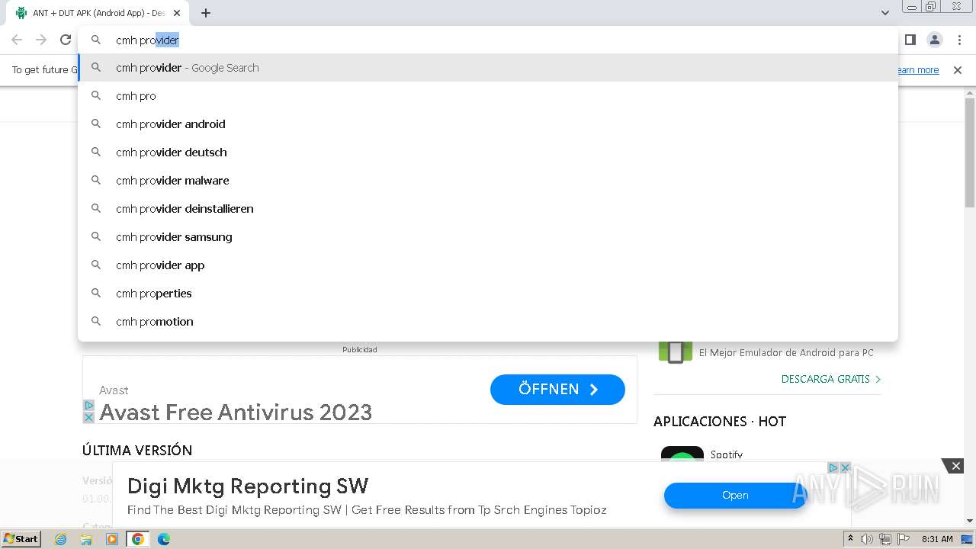
Task: Click the bottom ad AdChoices info icon
Action: (x=833, y=467)
